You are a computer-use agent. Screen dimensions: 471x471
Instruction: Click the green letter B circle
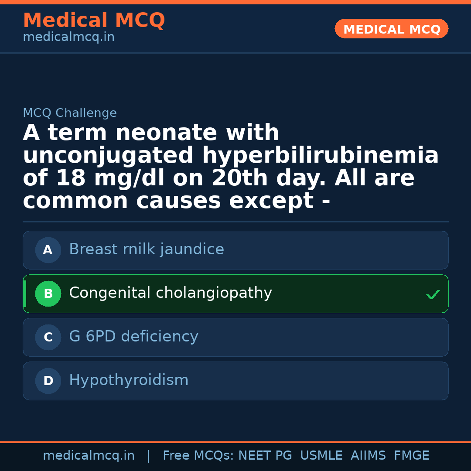pyautogui.click(x=48, y=294)
